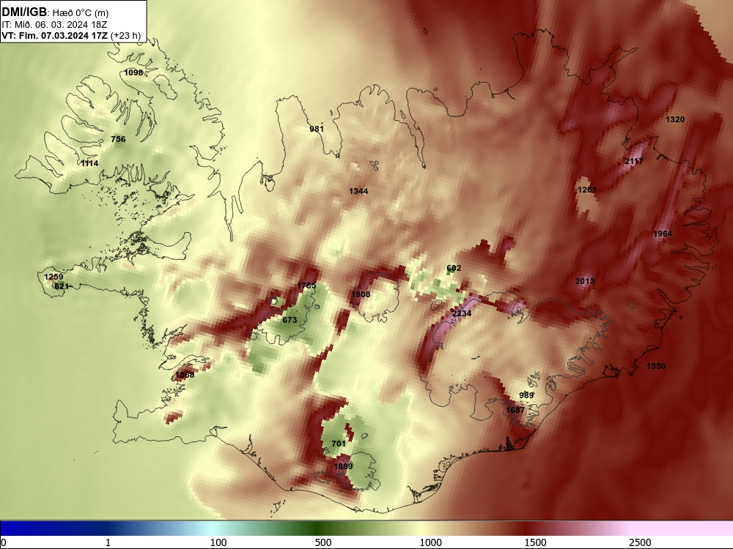Viewport: 733px width, 549px height.
Task: Click the 1000 tick on color scale
Action: pyautogui.click(x=430, y=542)
